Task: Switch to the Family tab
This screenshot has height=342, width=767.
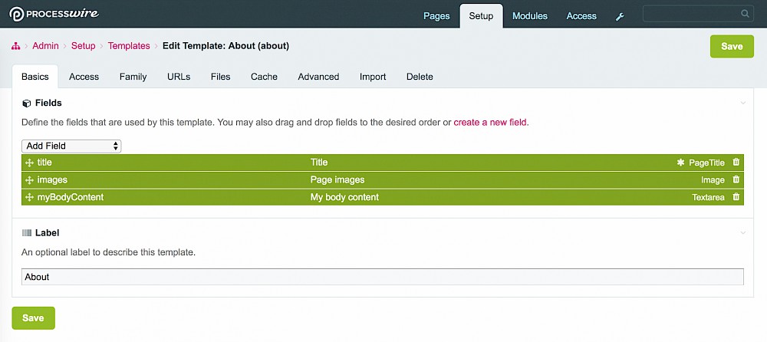Action: pyautogui.click(x=133, y=77)
